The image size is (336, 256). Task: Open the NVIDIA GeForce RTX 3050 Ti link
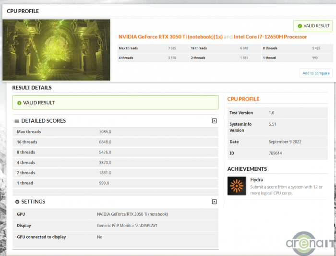coord(170,37)
